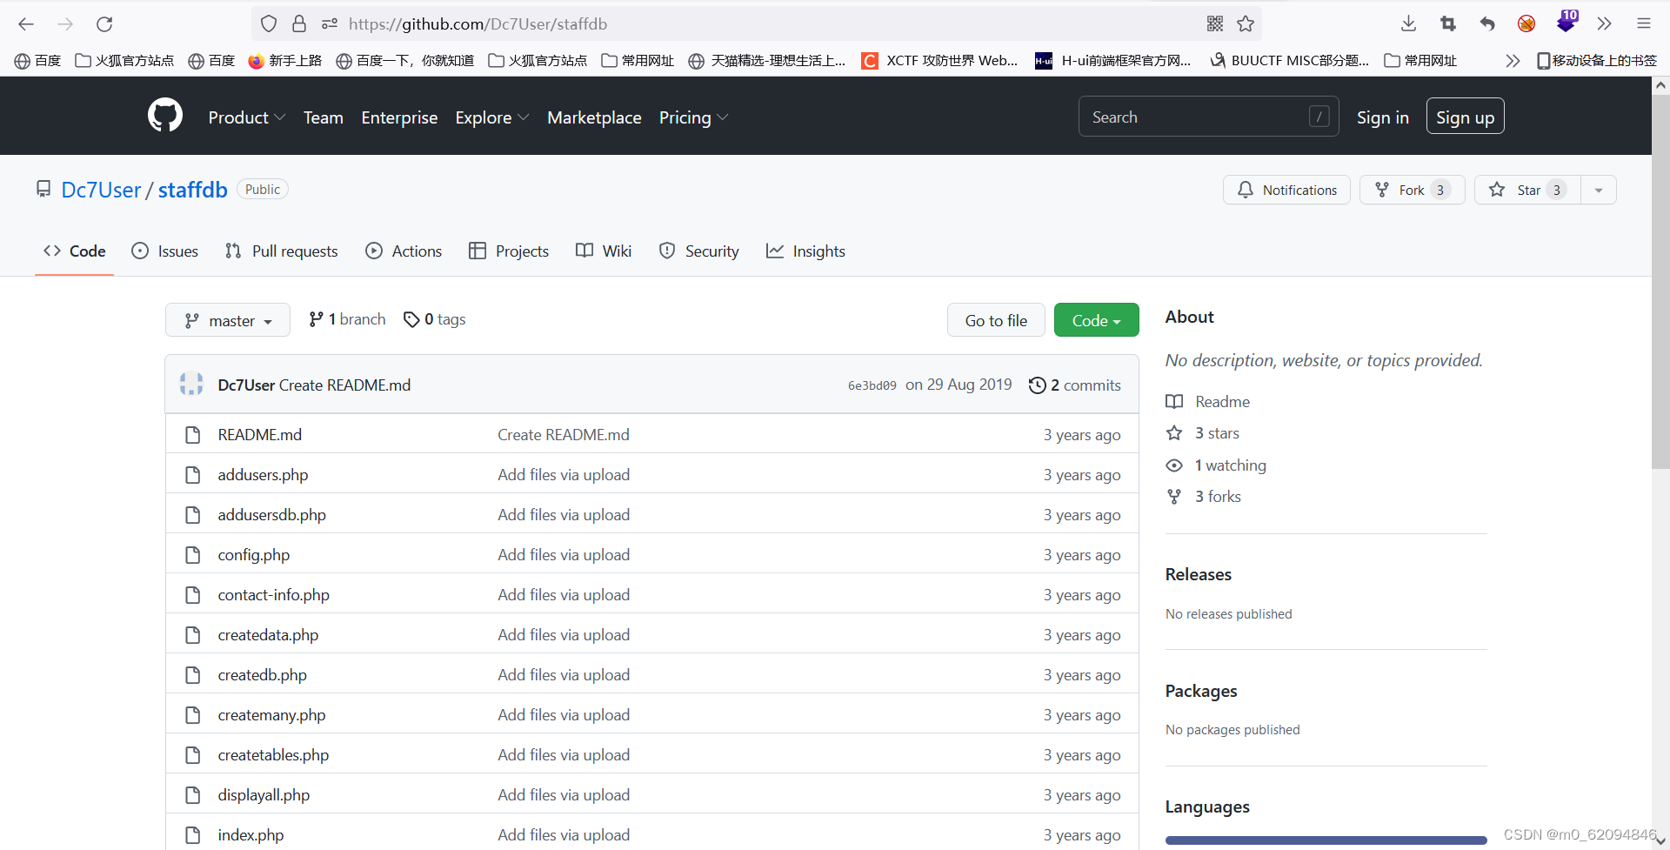
Task: Click the GitHub search field
Action: 1209,117
